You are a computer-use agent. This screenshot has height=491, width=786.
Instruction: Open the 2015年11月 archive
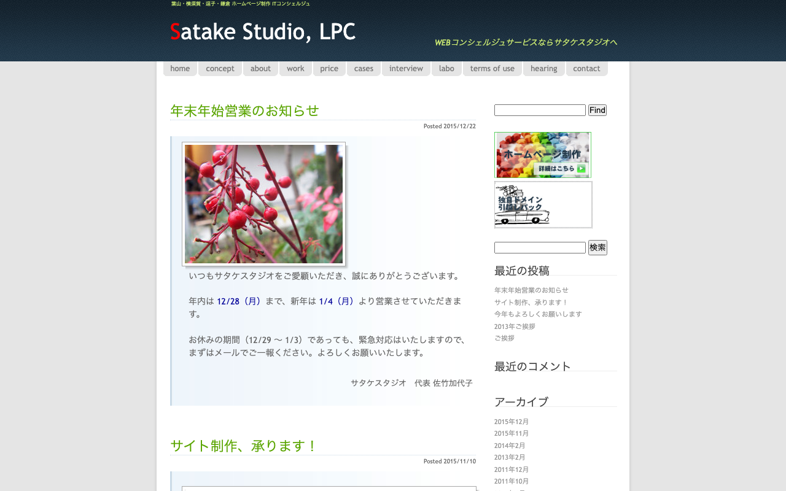[512, 433]
